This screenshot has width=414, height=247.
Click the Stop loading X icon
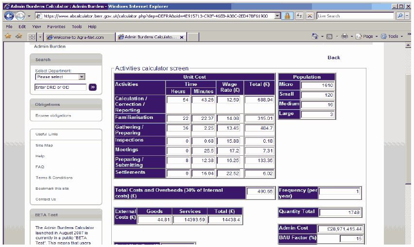[x=310, y=16]
